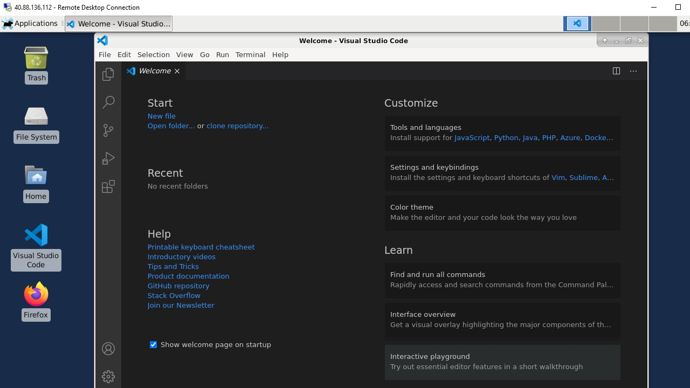Open the Printable keyboard cheatsheet link

(x=201, y=247)
